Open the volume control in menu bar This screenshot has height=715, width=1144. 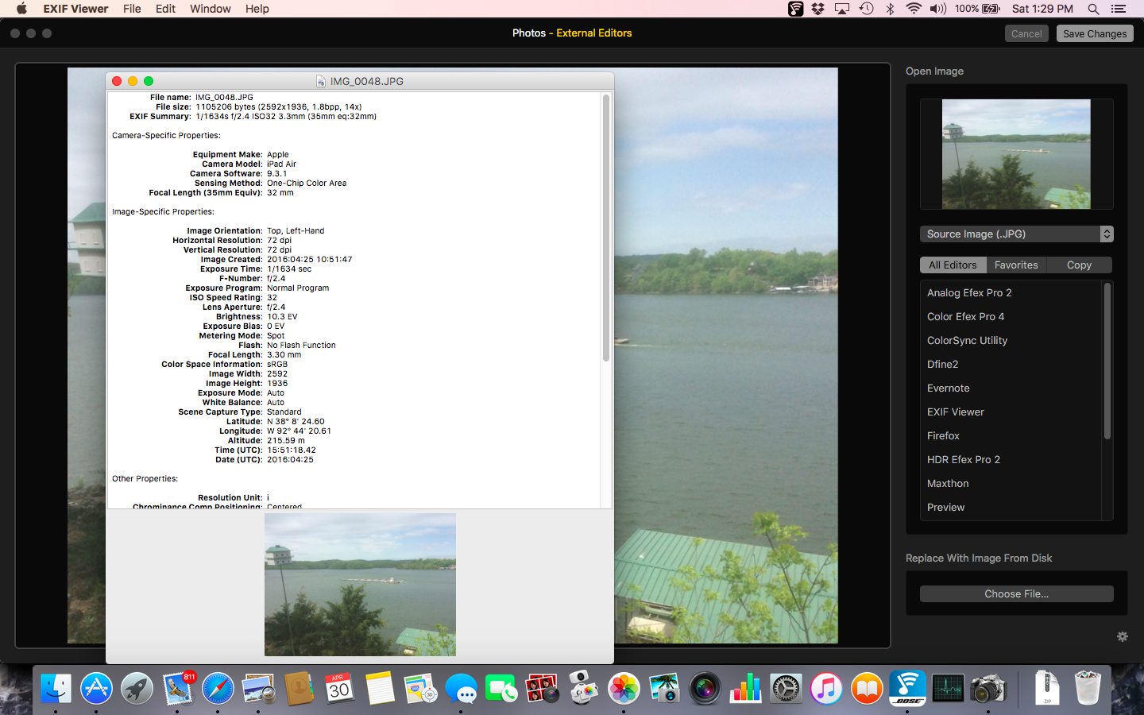tap(938, 9)
